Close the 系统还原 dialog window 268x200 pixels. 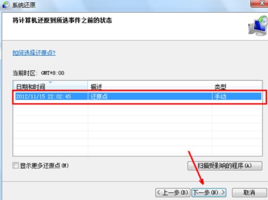pos(260,3)
